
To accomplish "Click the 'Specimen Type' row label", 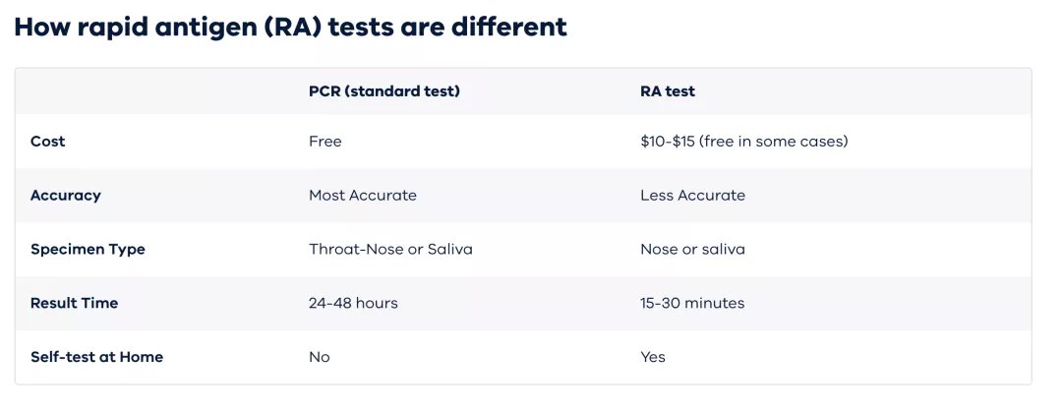I will 88,250.
